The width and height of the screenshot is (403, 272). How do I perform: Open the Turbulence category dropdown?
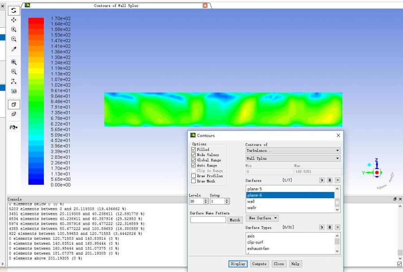pos(293,150)
